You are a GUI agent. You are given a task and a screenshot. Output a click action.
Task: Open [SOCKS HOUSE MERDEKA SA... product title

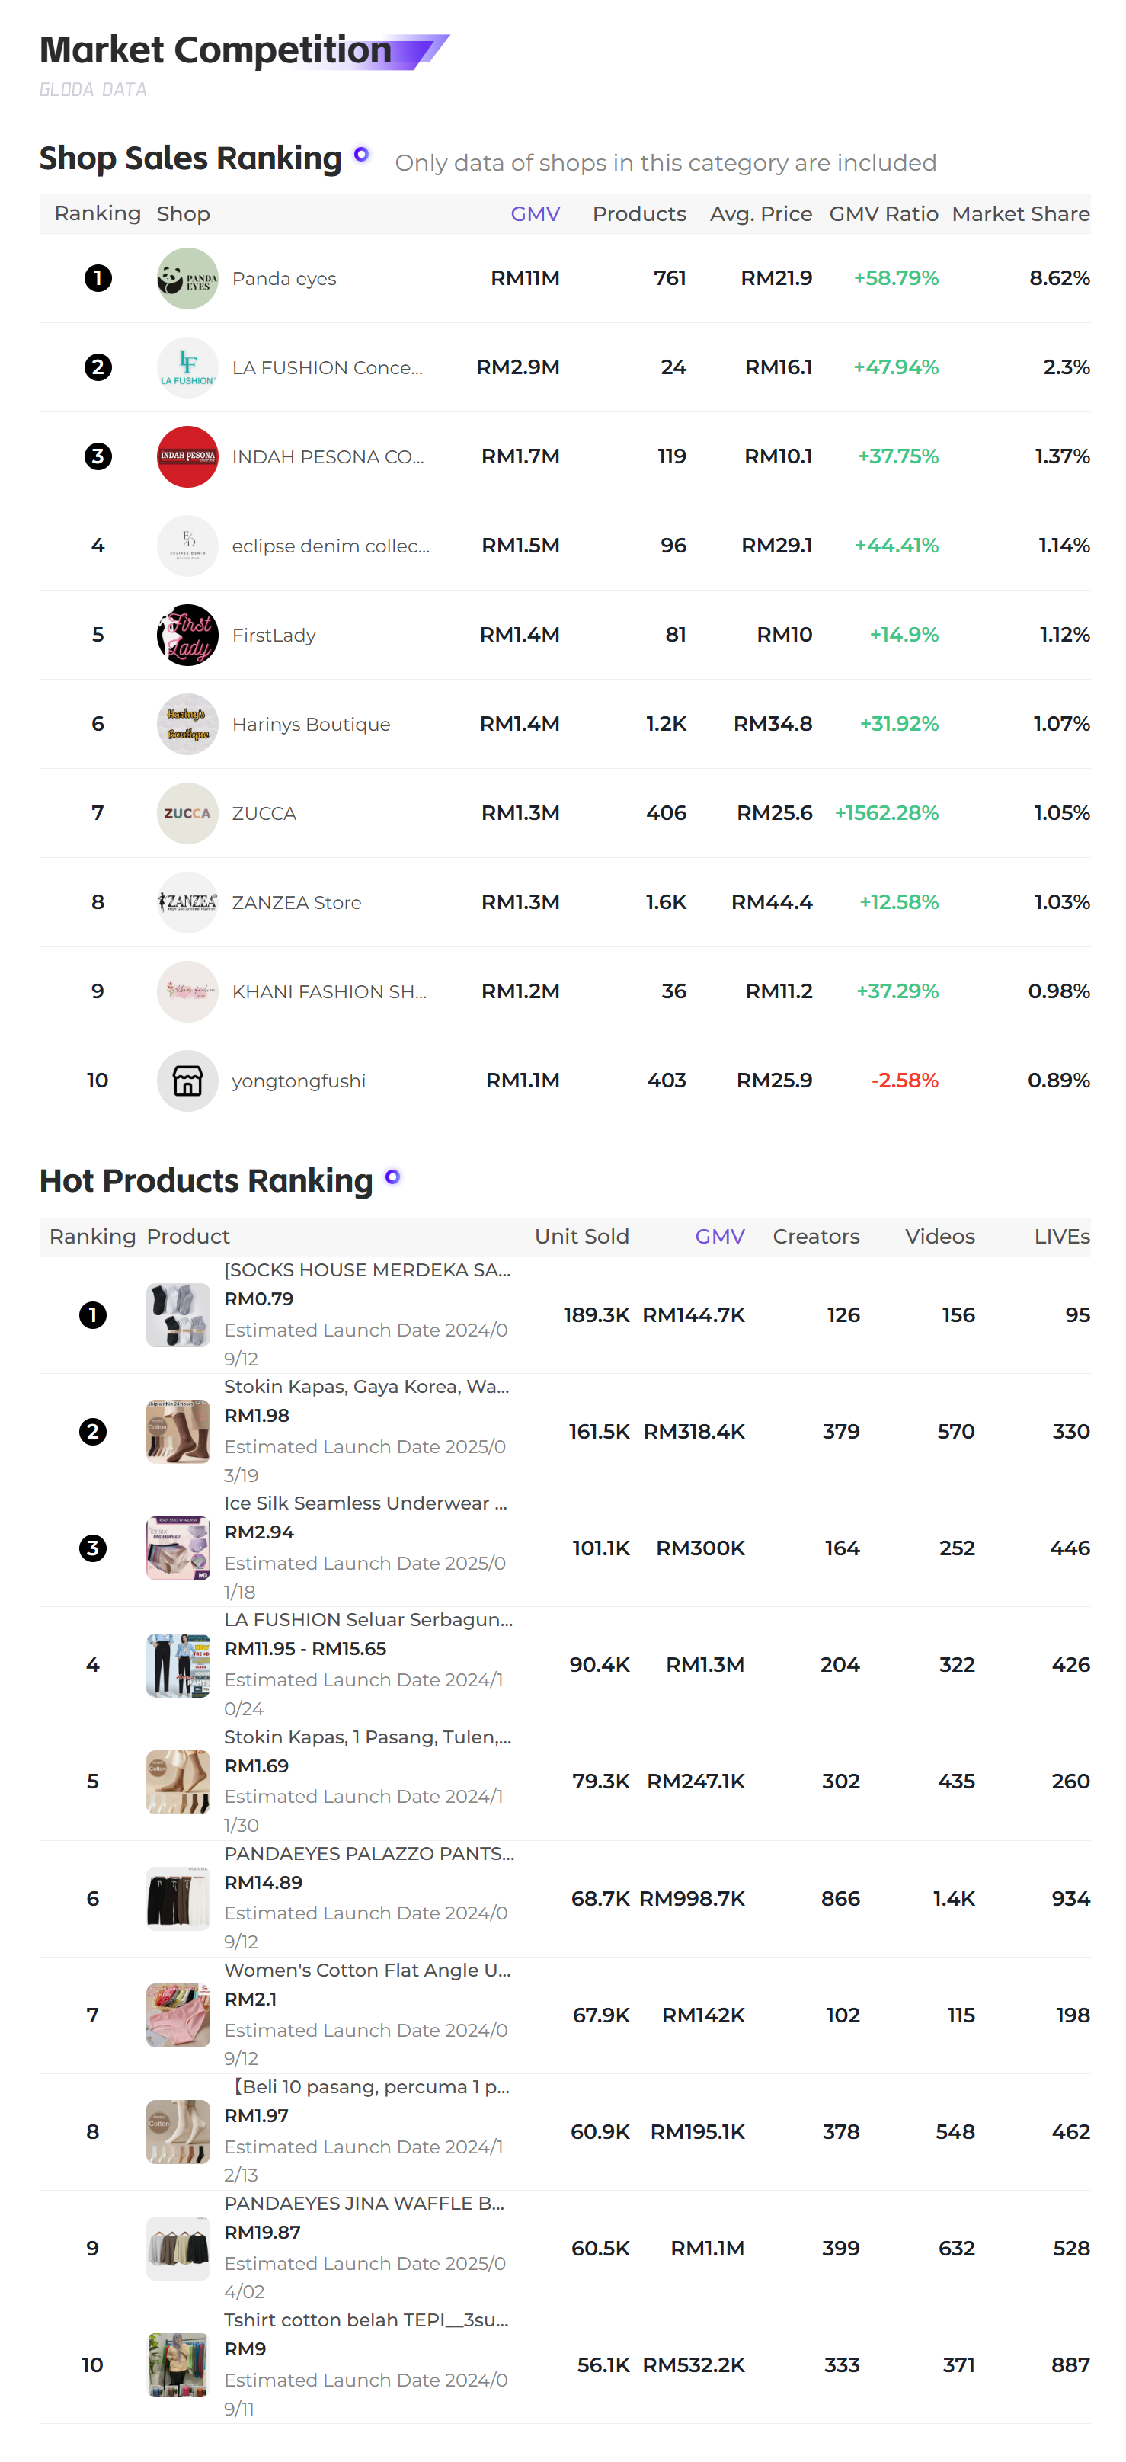367,1270
